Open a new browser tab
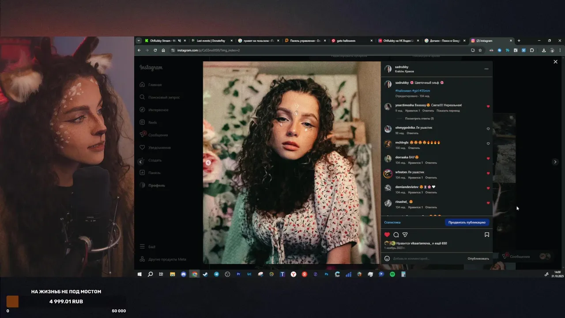The height and width of the screenshot is (318, 565). click(x=519, y=41)
